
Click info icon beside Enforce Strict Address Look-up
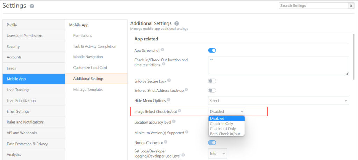[x=186, y=90]
